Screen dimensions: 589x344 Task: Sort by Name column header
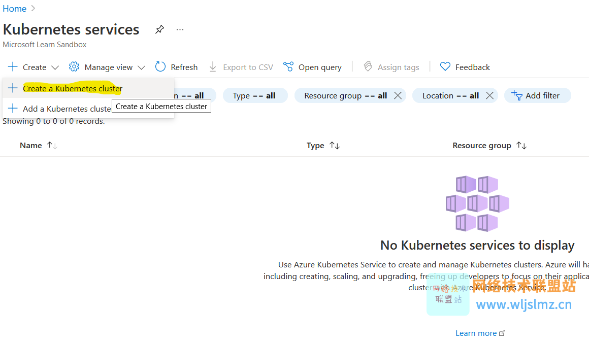(31, 145)
